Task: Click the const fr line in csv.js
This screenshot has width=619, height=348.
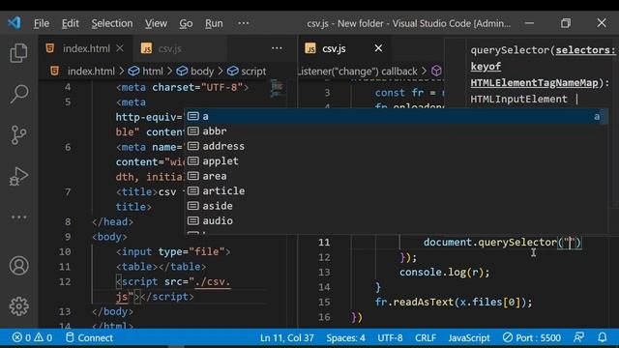Action: 409,93
